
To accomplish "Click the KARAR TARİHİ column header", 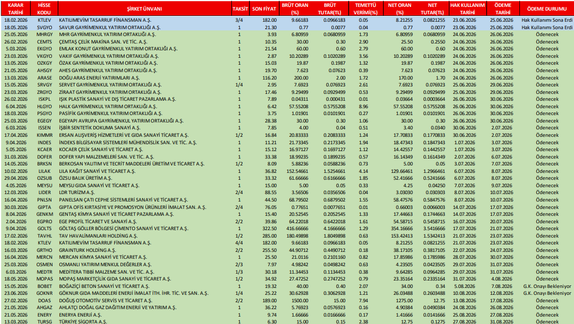I will (x=16, y=9).
